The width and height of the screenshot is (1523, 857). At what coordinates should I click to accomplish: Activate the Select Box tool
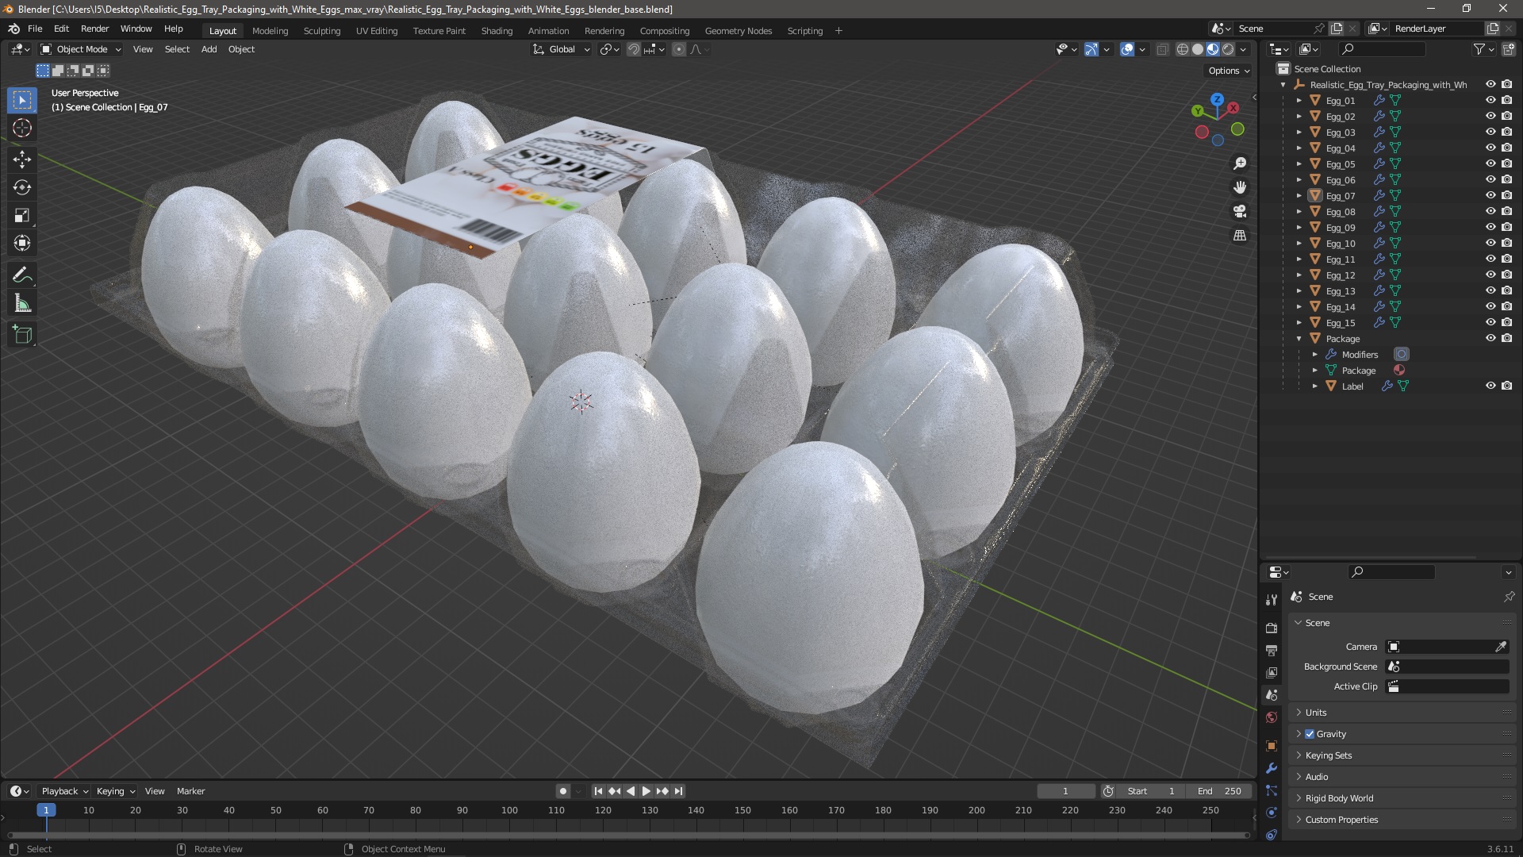(22, 100)
